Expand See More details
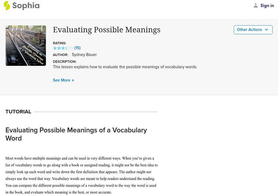 point(62,80)
